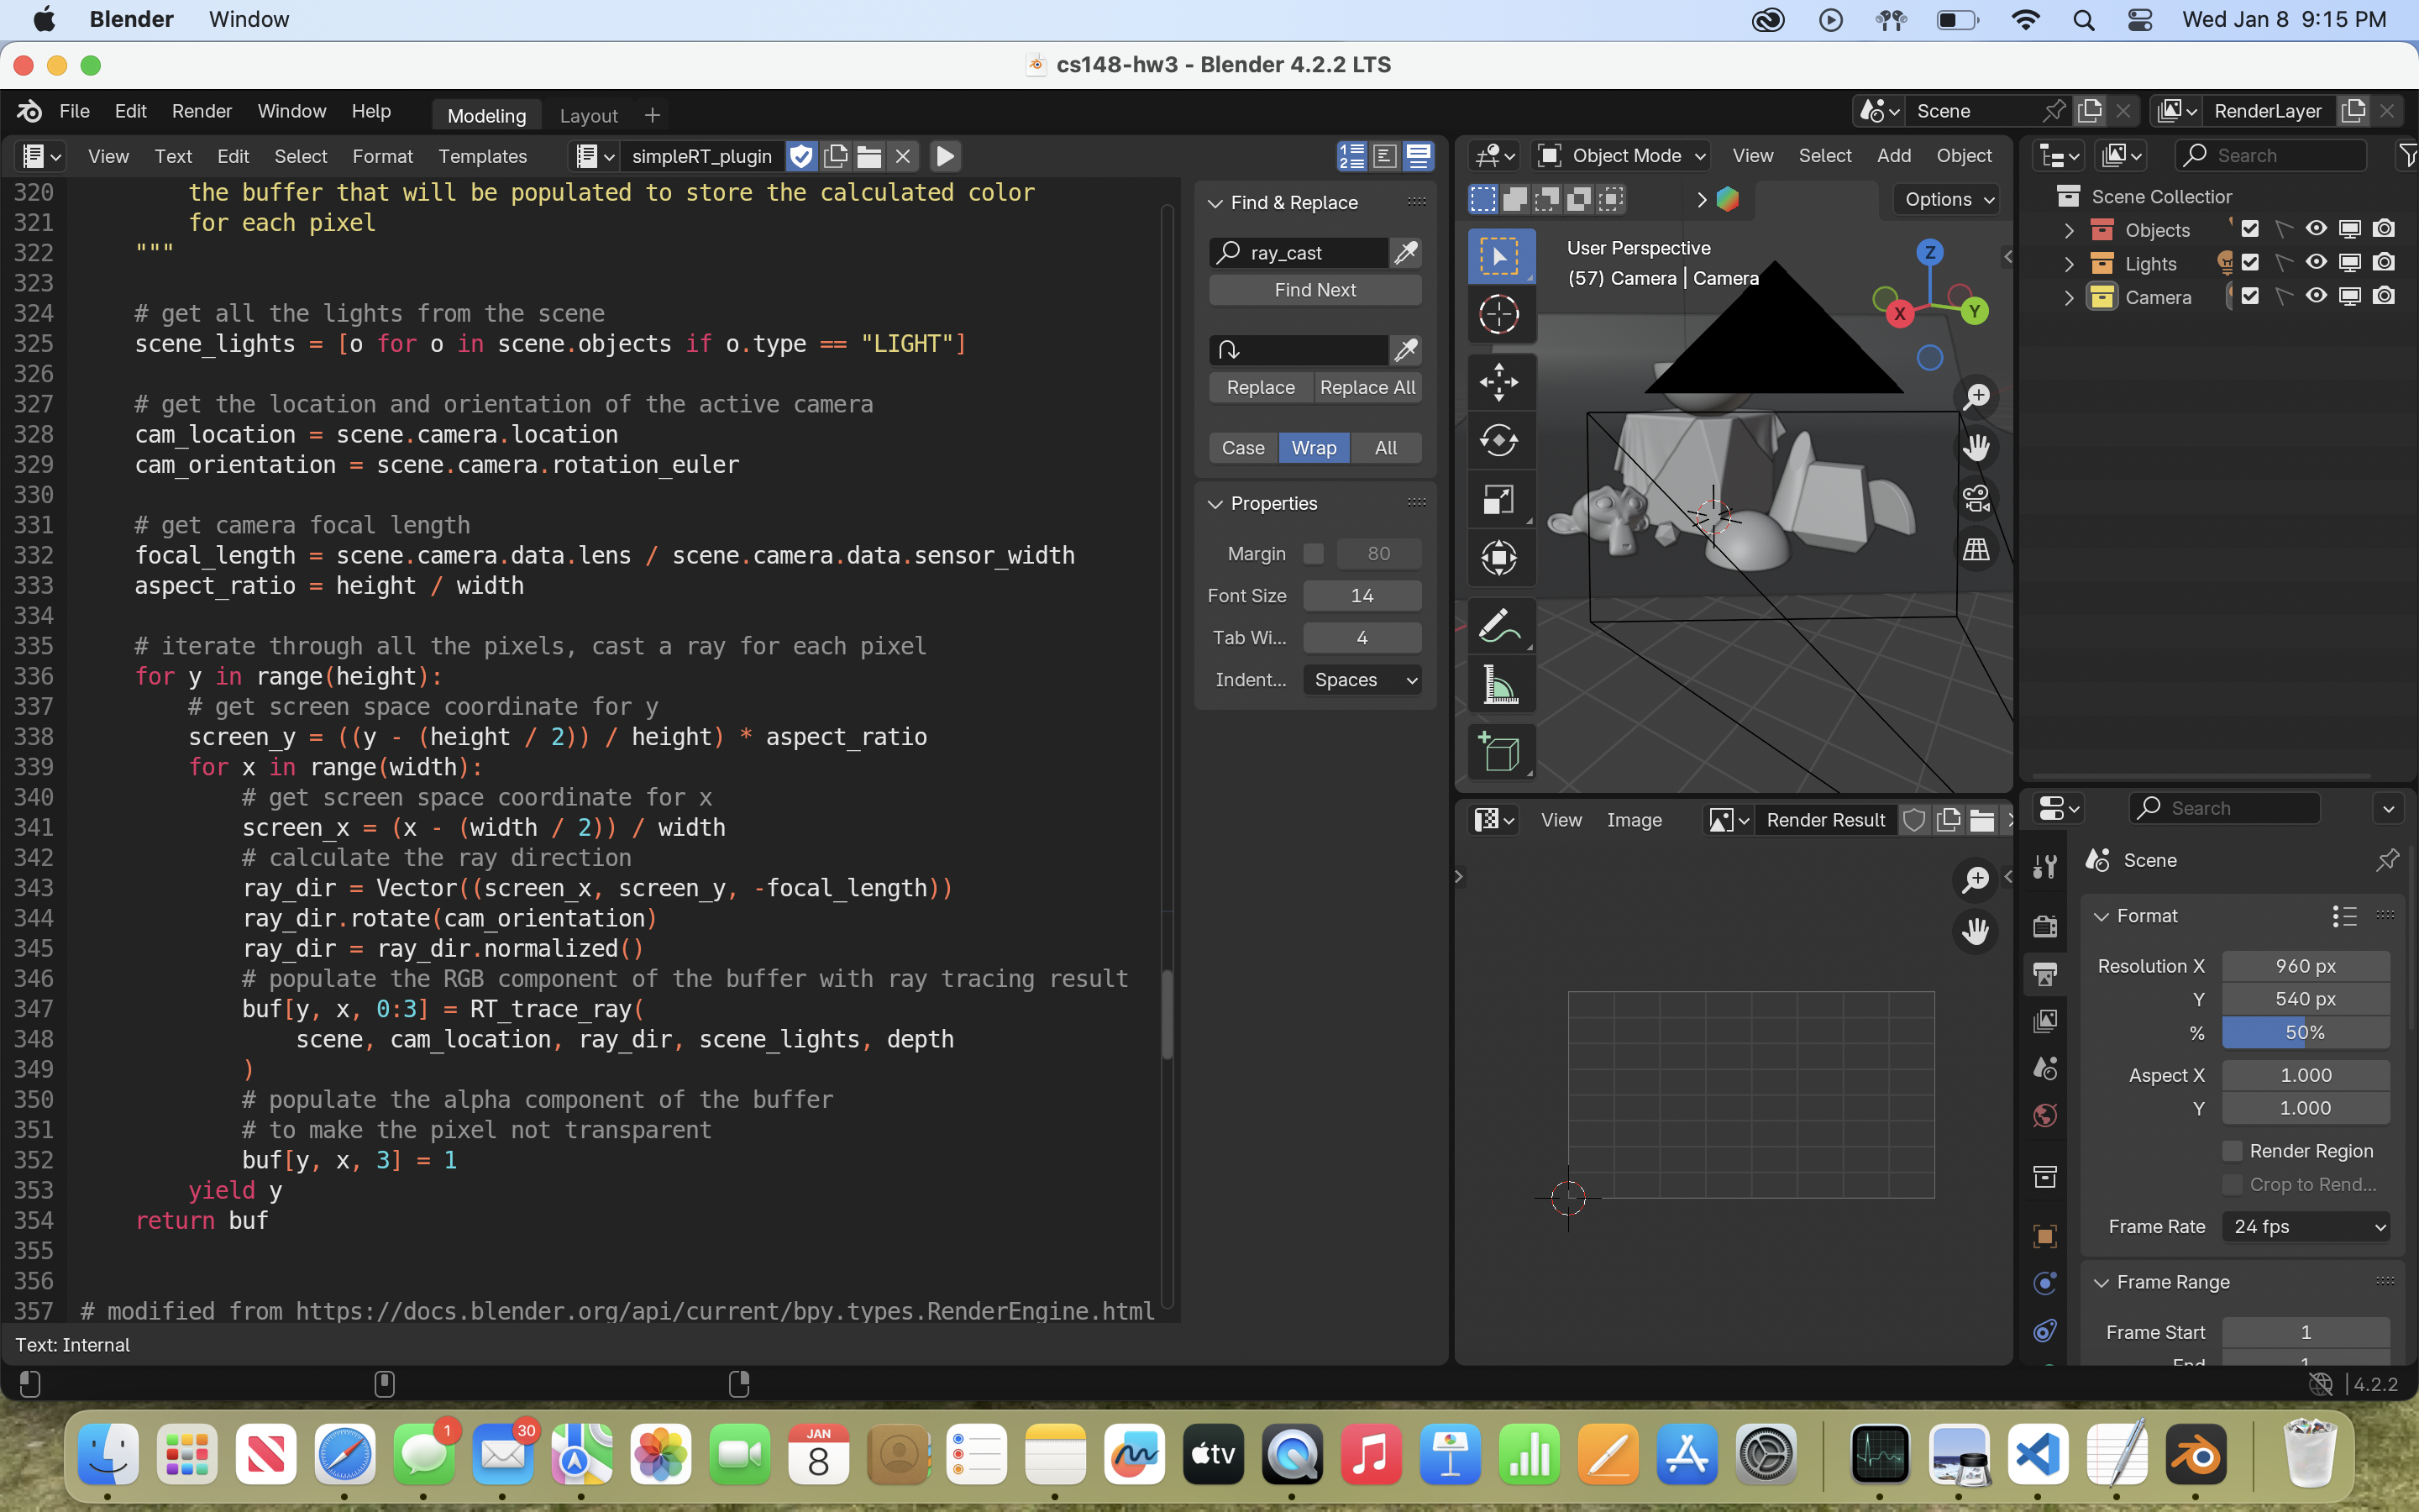Collapse the text editor Properties panel

click(x=1215, y=504)
